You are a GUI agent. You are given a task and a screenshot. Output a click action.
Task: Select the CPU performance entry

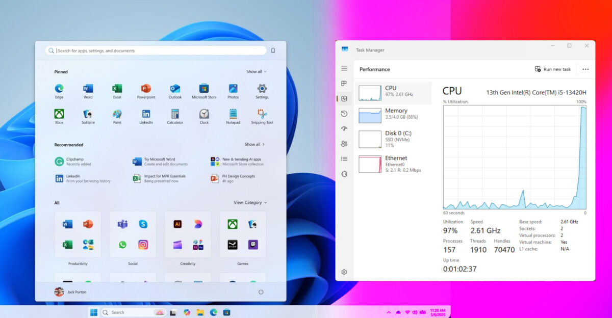(393, 93)
